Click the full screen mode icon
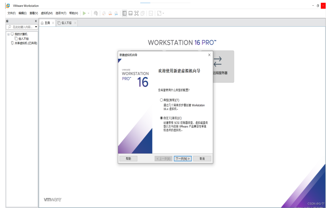Image resolution: width=329 pixels, height=208 pixels. click(x=136, y=13)
